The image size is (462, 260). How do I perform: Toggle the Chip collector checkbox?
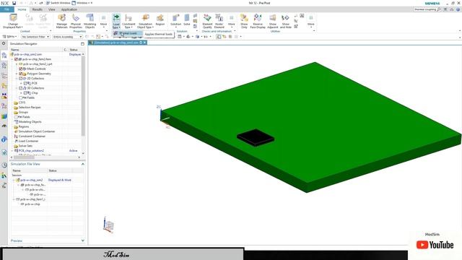[x=25, y=93]
